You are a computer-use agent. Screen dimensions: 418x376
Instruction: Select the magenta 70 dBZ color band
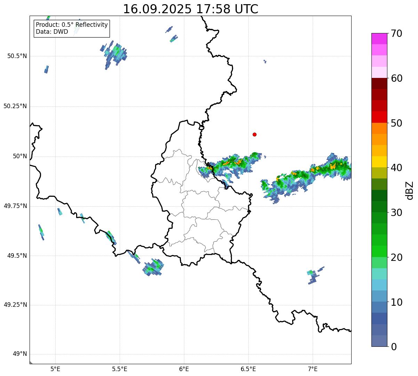click(379, 39)
